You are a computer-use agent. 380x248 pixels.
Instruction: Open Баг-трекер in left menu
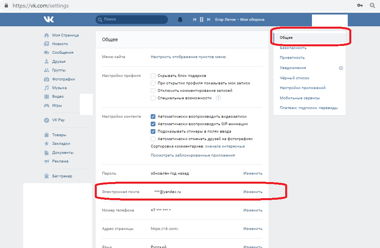tap(61, 176)
